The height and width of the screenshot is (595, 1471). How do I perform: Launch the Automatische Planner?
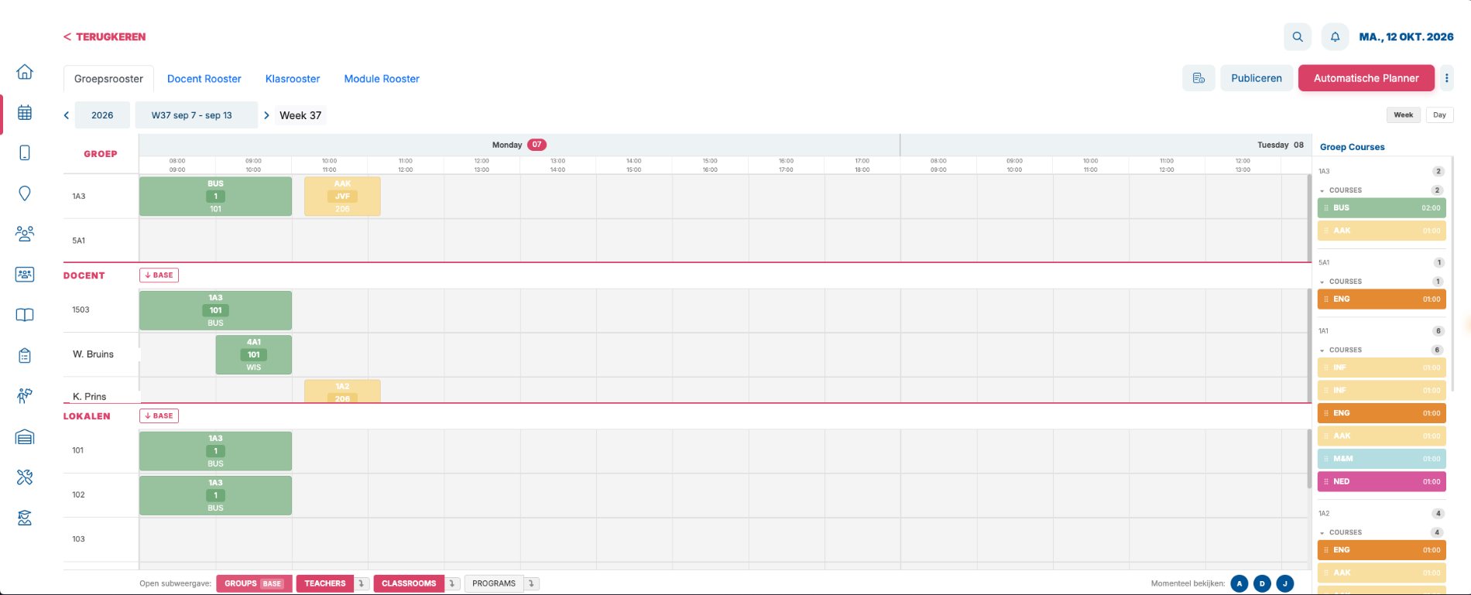point(1366,78)
